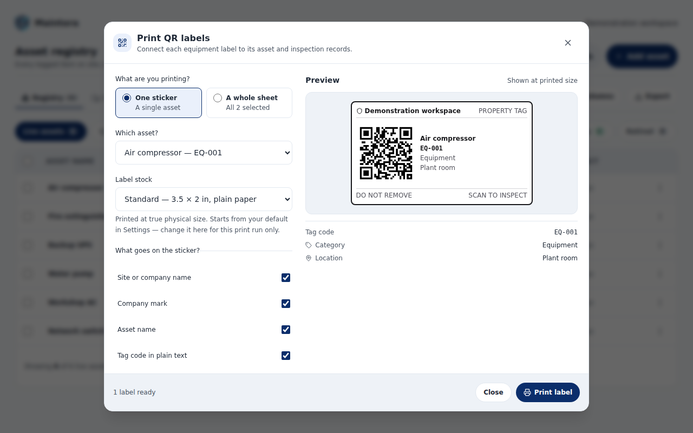Click the "Preview" heading
693x433 pixels.
pyautogui.click(x=323, y=80)
